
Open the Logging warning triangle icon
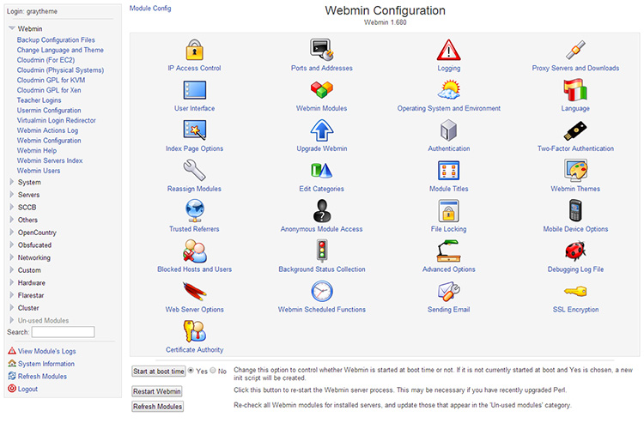448,50
